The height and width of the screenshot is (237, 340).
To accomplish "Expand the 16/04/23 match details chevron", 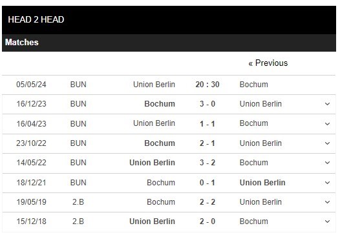I will pos(327,124).
